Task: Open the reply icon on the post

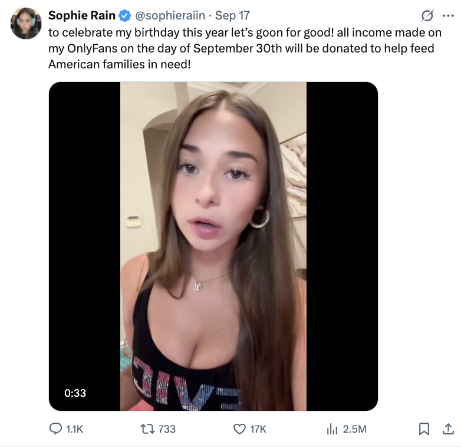Action: click(x=55, y=429)
